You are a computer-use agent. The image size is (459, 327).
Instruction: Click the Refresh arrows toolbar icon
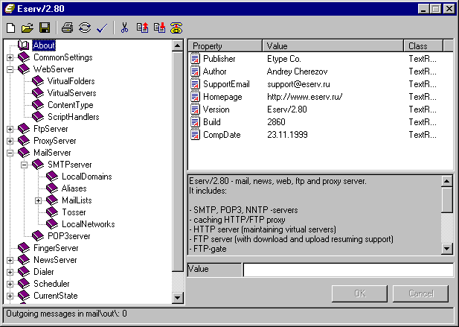click(85, 28)
